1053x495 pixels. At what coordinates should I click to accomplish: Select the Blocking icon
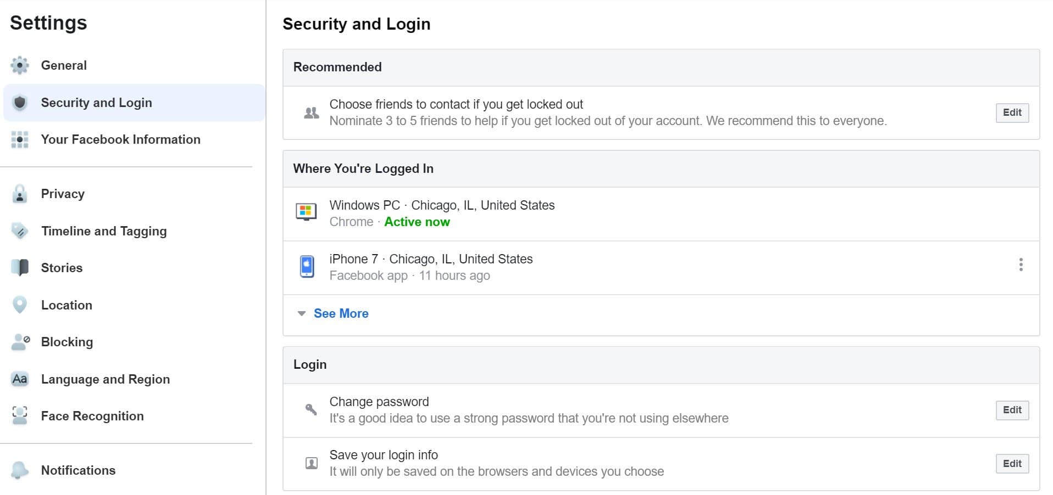click(x=20, y=342)
